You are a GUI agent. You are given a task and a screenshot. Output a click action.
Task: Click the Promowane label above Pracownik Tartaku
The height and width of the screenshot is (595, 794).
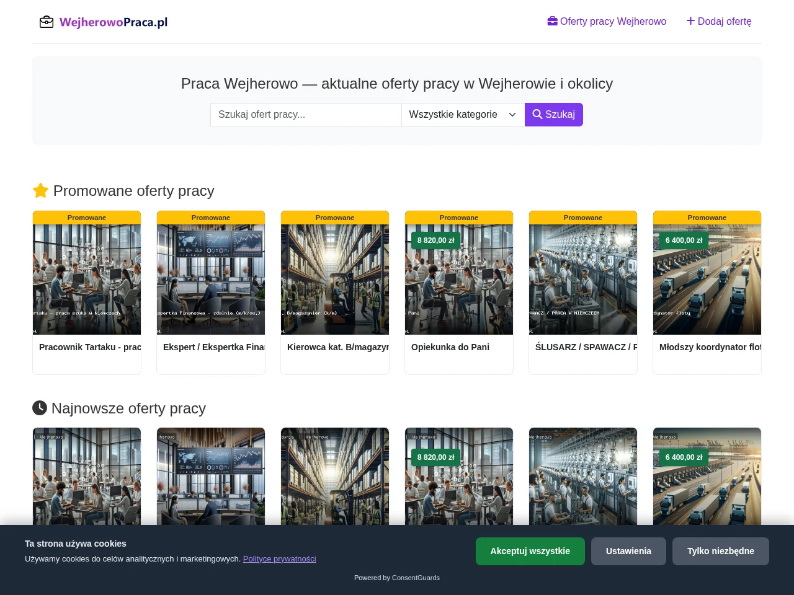pyautogui.click(x=87, y=218)
